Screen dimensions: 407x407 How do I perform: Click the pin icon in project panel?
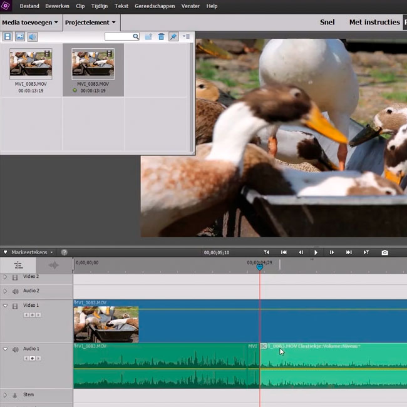click(x=173, y=37)
